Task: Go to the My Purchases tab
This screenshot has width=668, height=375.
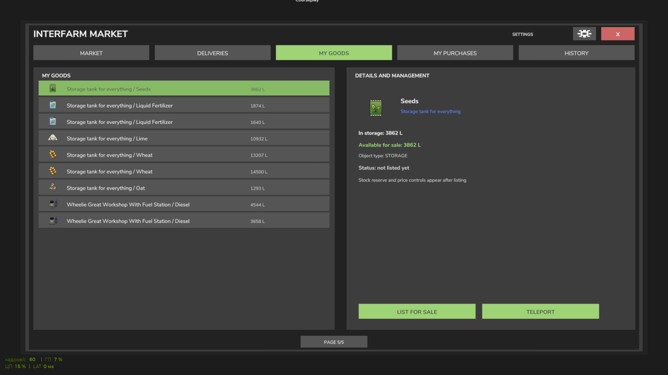Action: coord(455,53)
